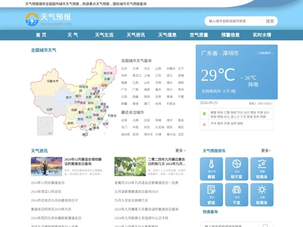Open 元朗 under recently followed cities
The height and width of the screenshot is (227, 303).
coord(136,120)
